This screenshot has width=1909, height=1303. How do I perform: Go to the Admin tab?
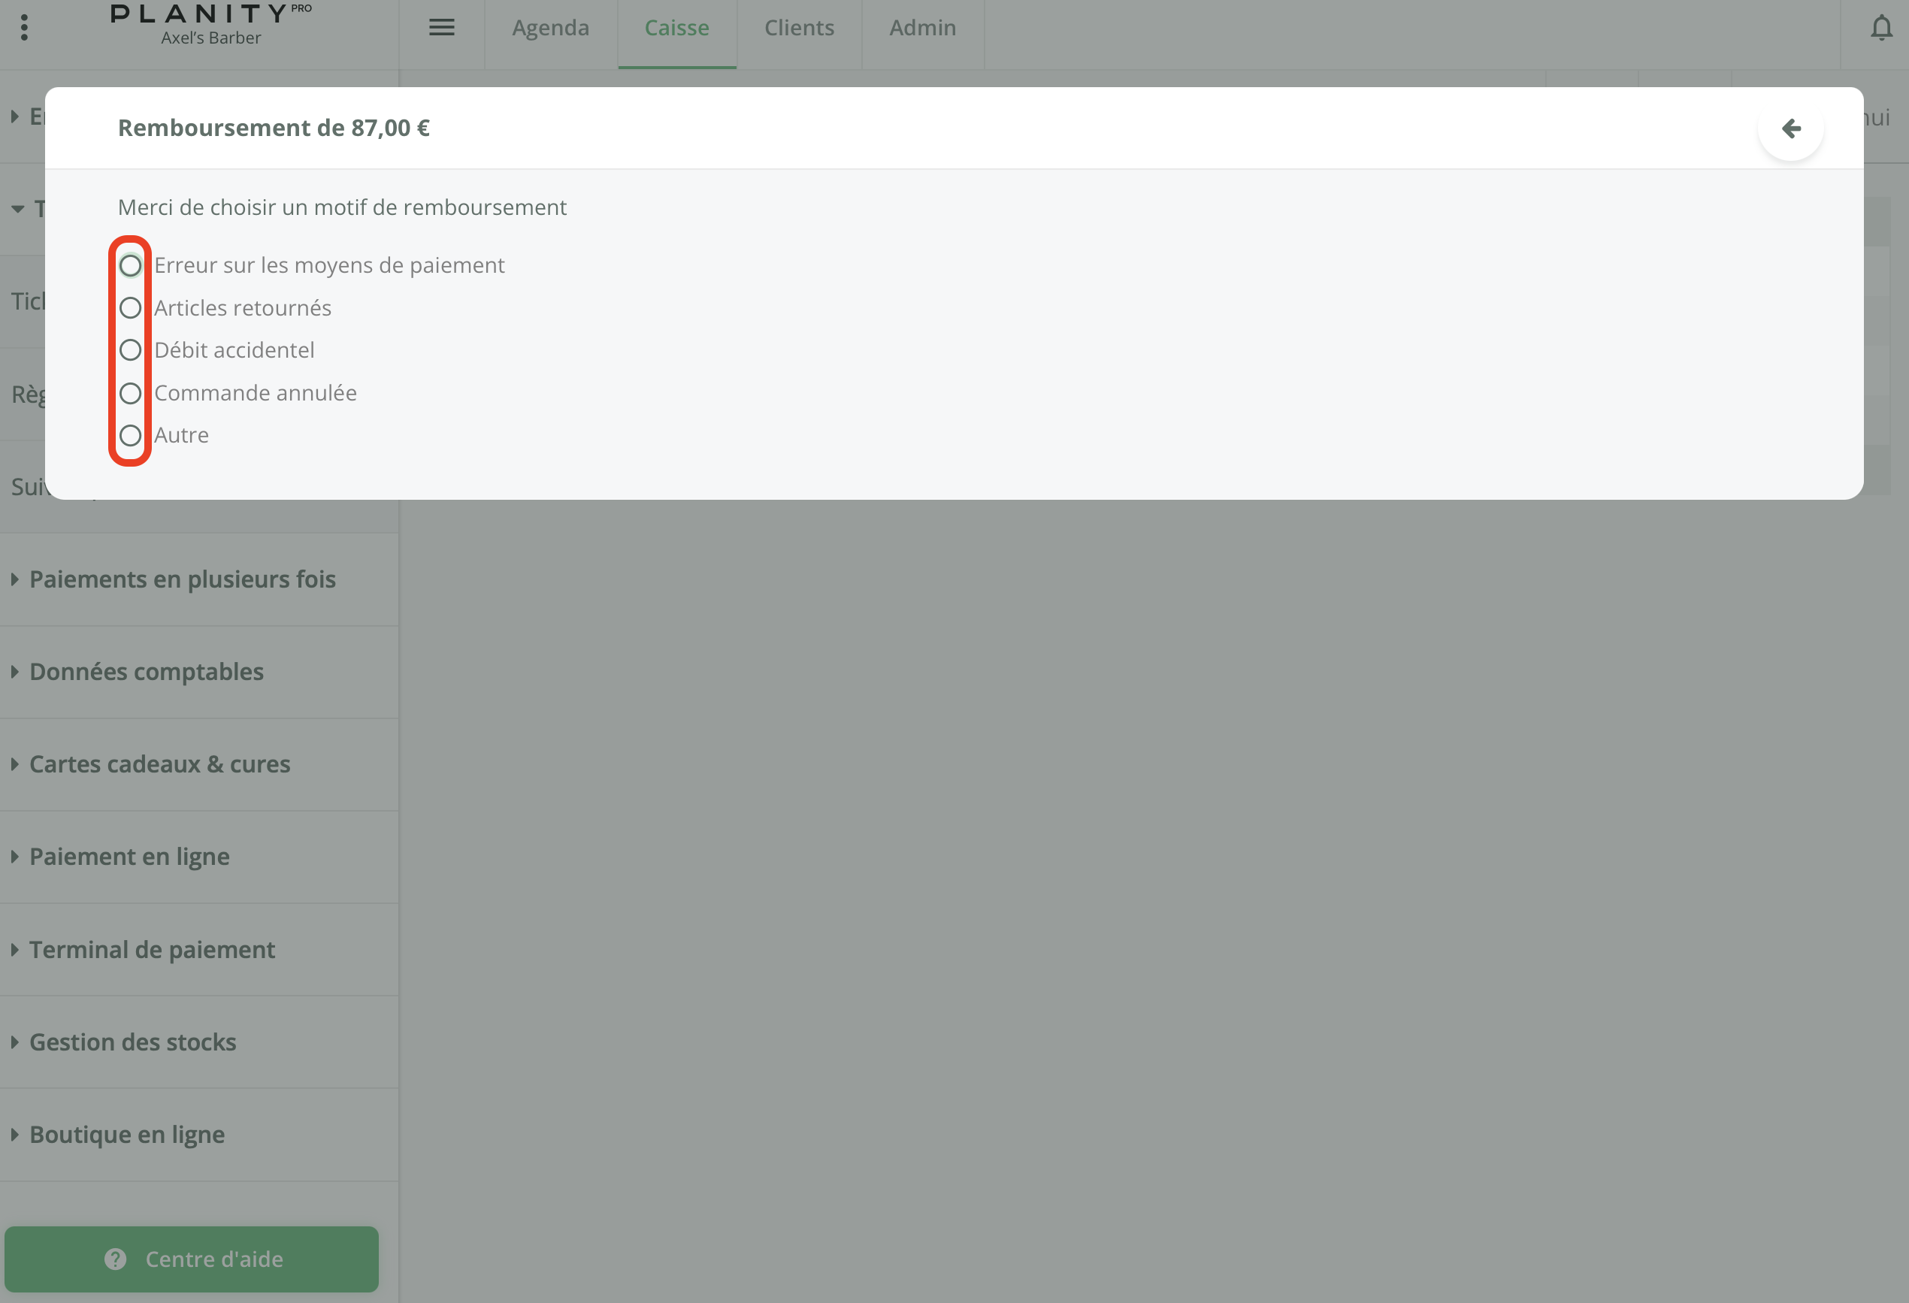point(922,28)
